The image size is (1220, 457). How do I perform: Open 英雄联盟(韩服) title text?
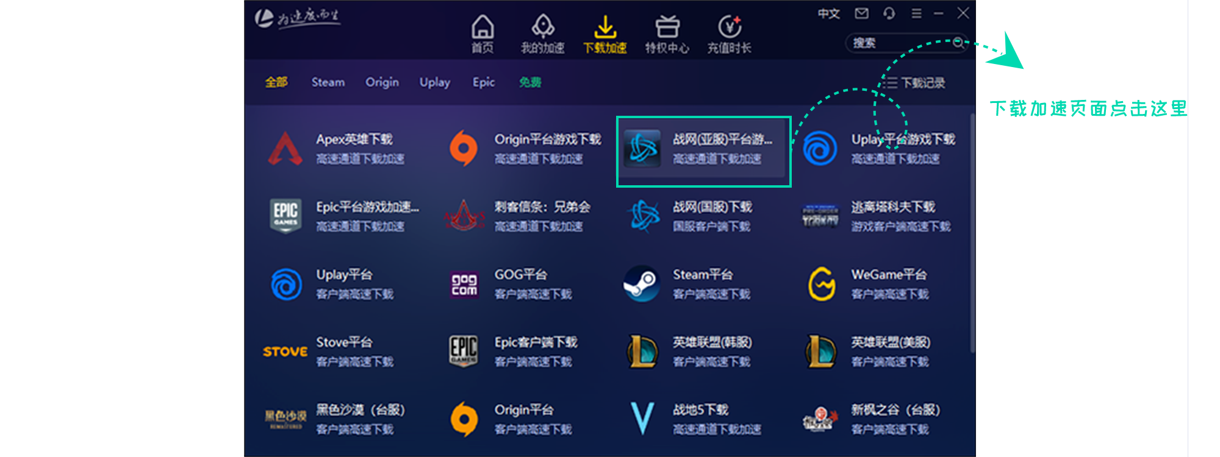coord(712,342)
